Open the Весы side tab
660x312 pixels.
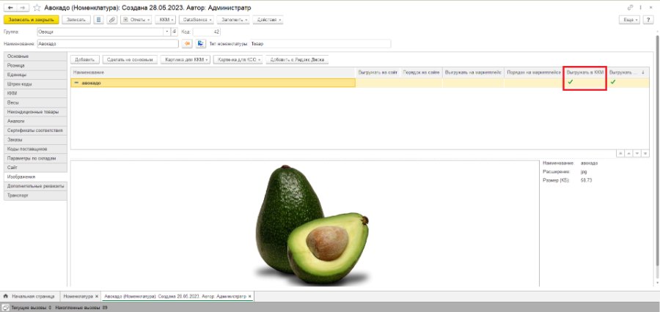[35, 103]
